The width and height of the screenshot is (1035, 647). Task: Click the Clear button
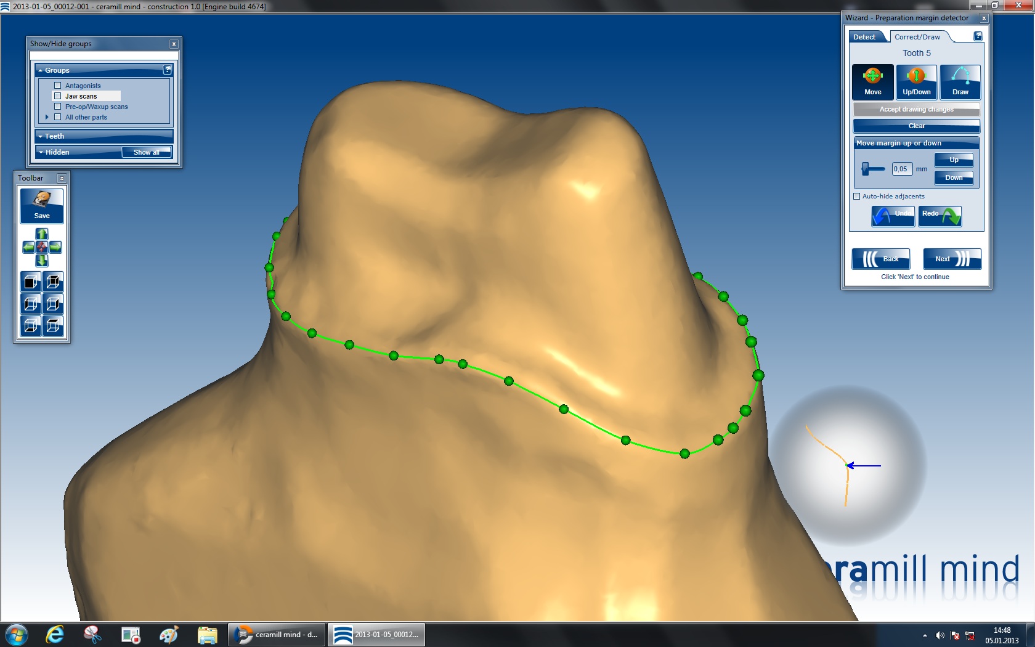916,126
